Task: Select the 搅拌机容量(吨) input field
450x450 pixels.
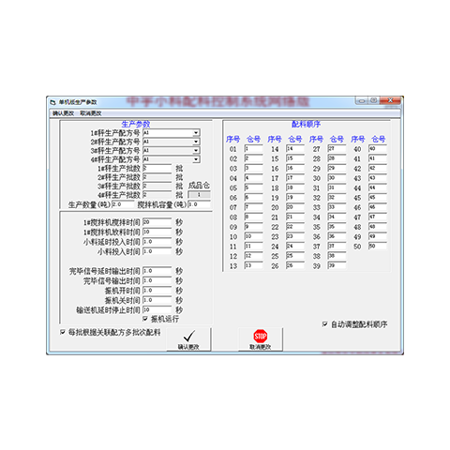Action: pos(199,204)
